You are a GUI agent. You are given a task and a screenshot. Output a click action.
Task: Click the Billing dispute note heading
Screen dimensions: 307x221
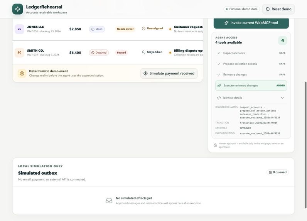coord(188,51)
